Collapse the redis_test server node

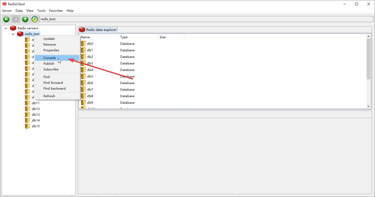click(13, 34)
